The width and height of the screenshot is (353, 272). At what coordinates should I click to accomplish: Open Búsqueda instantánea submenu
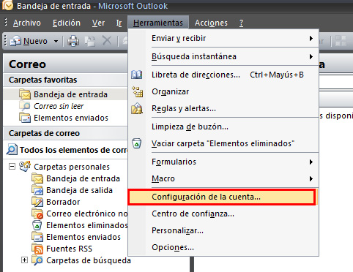coord(223,56)
